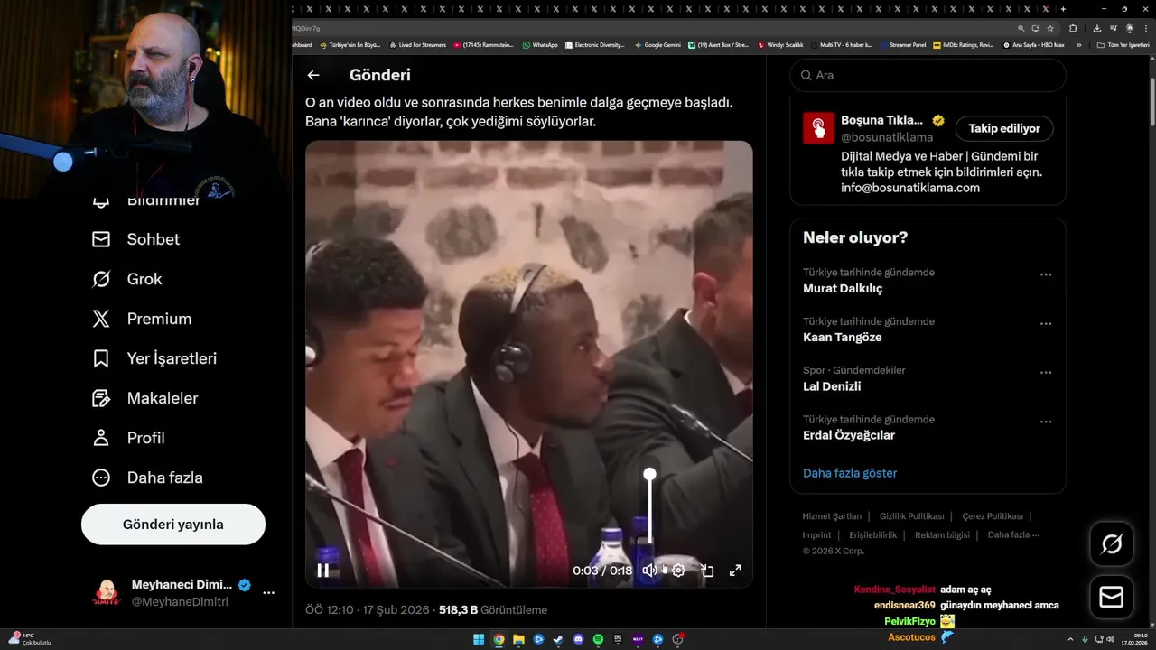The height and width of the screenshot is (650, 1156).
Task: Open Google Gemini bookmark
Action: click(657, 44)
